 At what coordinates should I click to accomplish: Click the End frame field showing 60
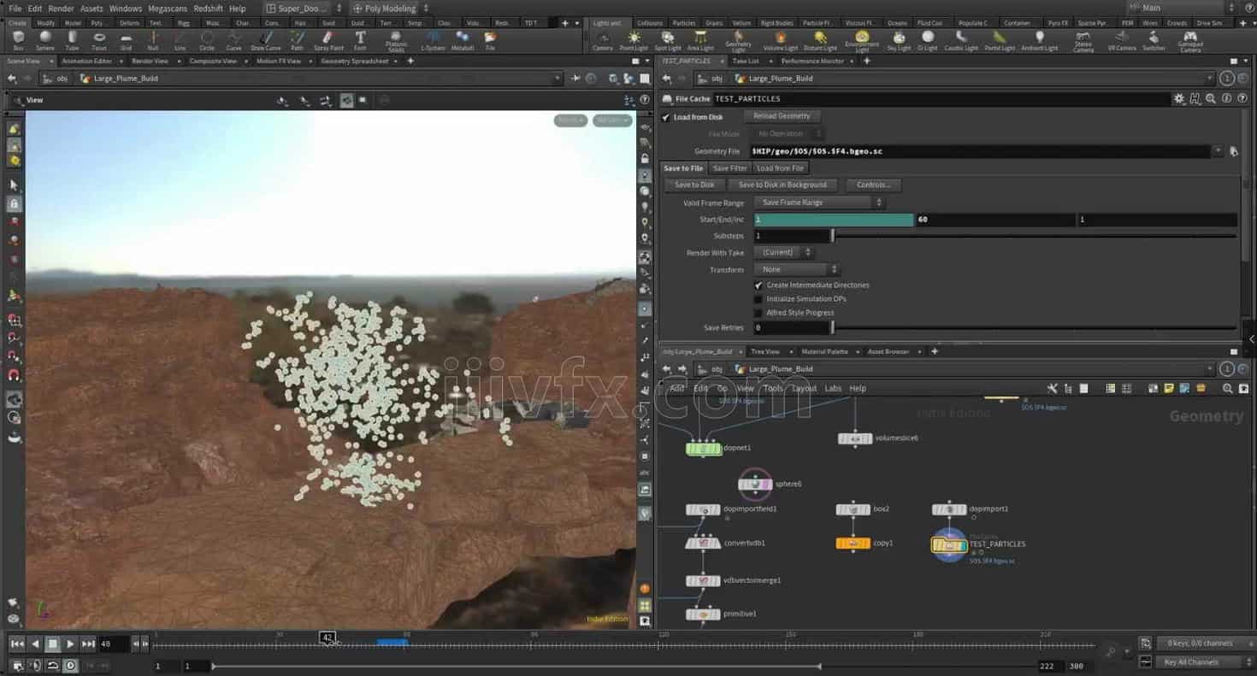[x=995, y=220]
